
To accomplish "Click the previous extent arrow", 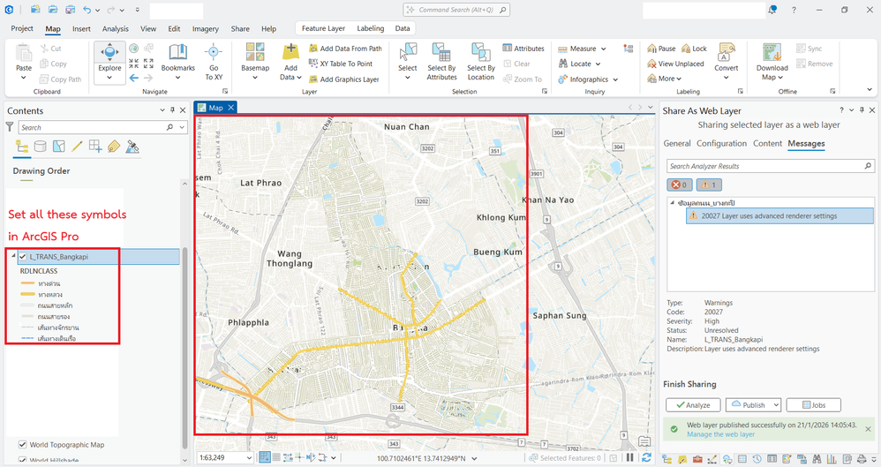I will pos(133,78).
